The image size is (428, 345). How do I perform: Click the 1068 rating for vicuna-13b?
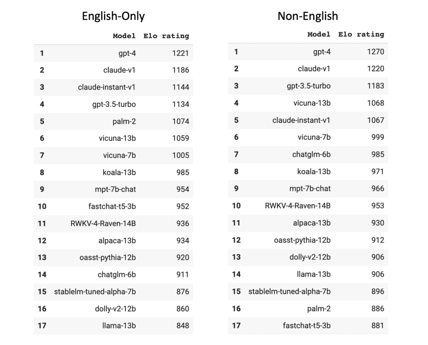(x=376, y=103)
